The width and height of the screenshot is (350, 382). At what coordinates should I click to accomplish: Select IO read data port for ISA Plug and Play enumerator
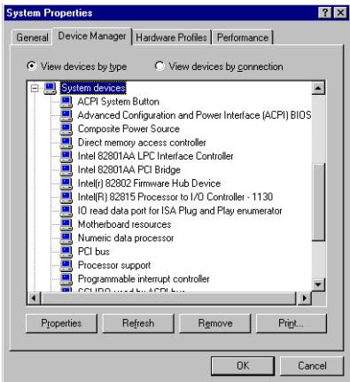click(180, 211)
